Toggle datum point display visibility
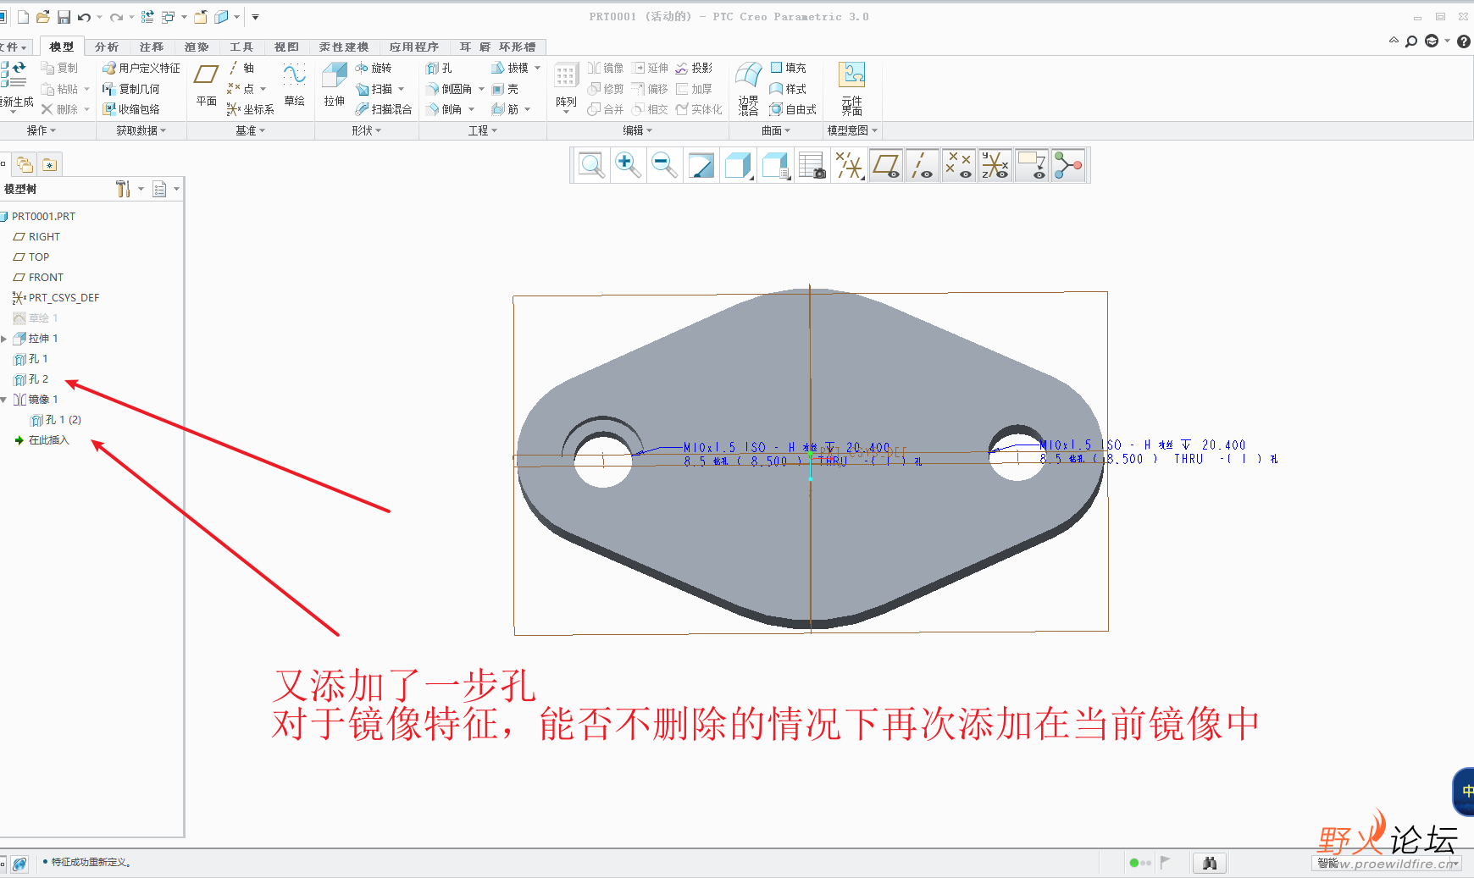 click(x=958, y=164)
